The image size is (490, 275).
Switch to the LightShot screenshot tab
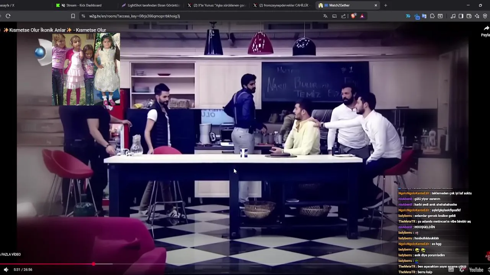pyautogui.click(x=150, y=5)
